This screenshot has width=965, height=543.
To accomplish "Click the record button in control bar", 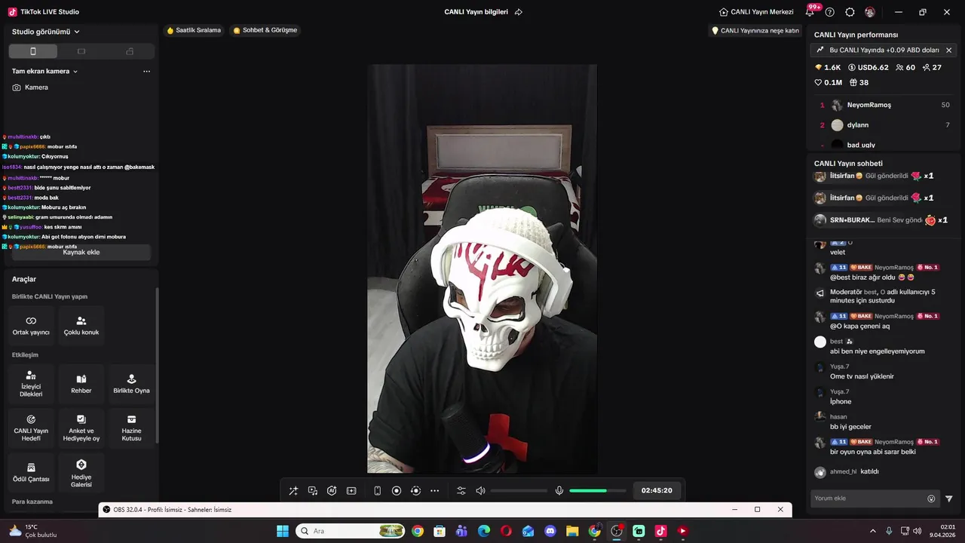I will 397,491.
